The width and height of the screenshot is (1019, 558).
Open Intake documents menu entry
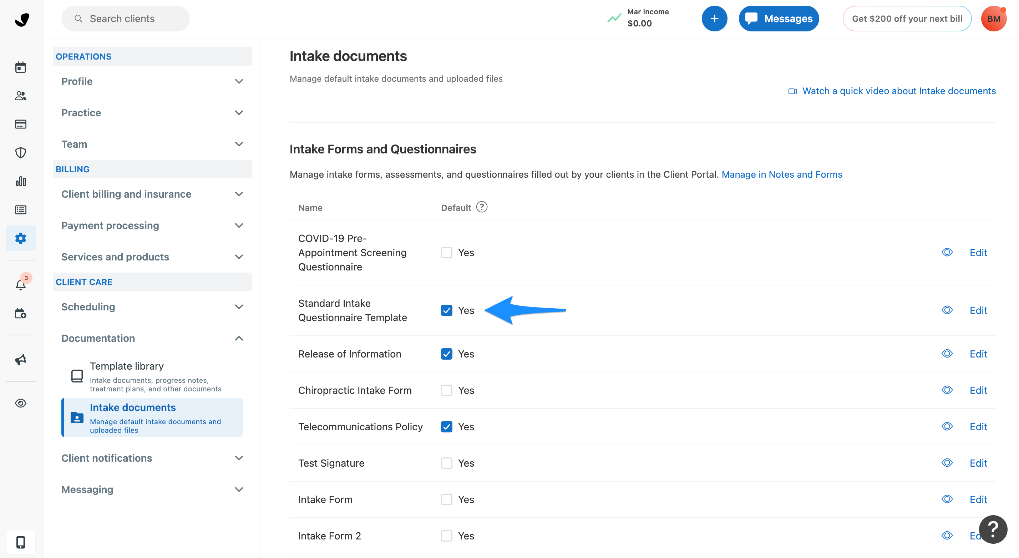coord(133,407)
